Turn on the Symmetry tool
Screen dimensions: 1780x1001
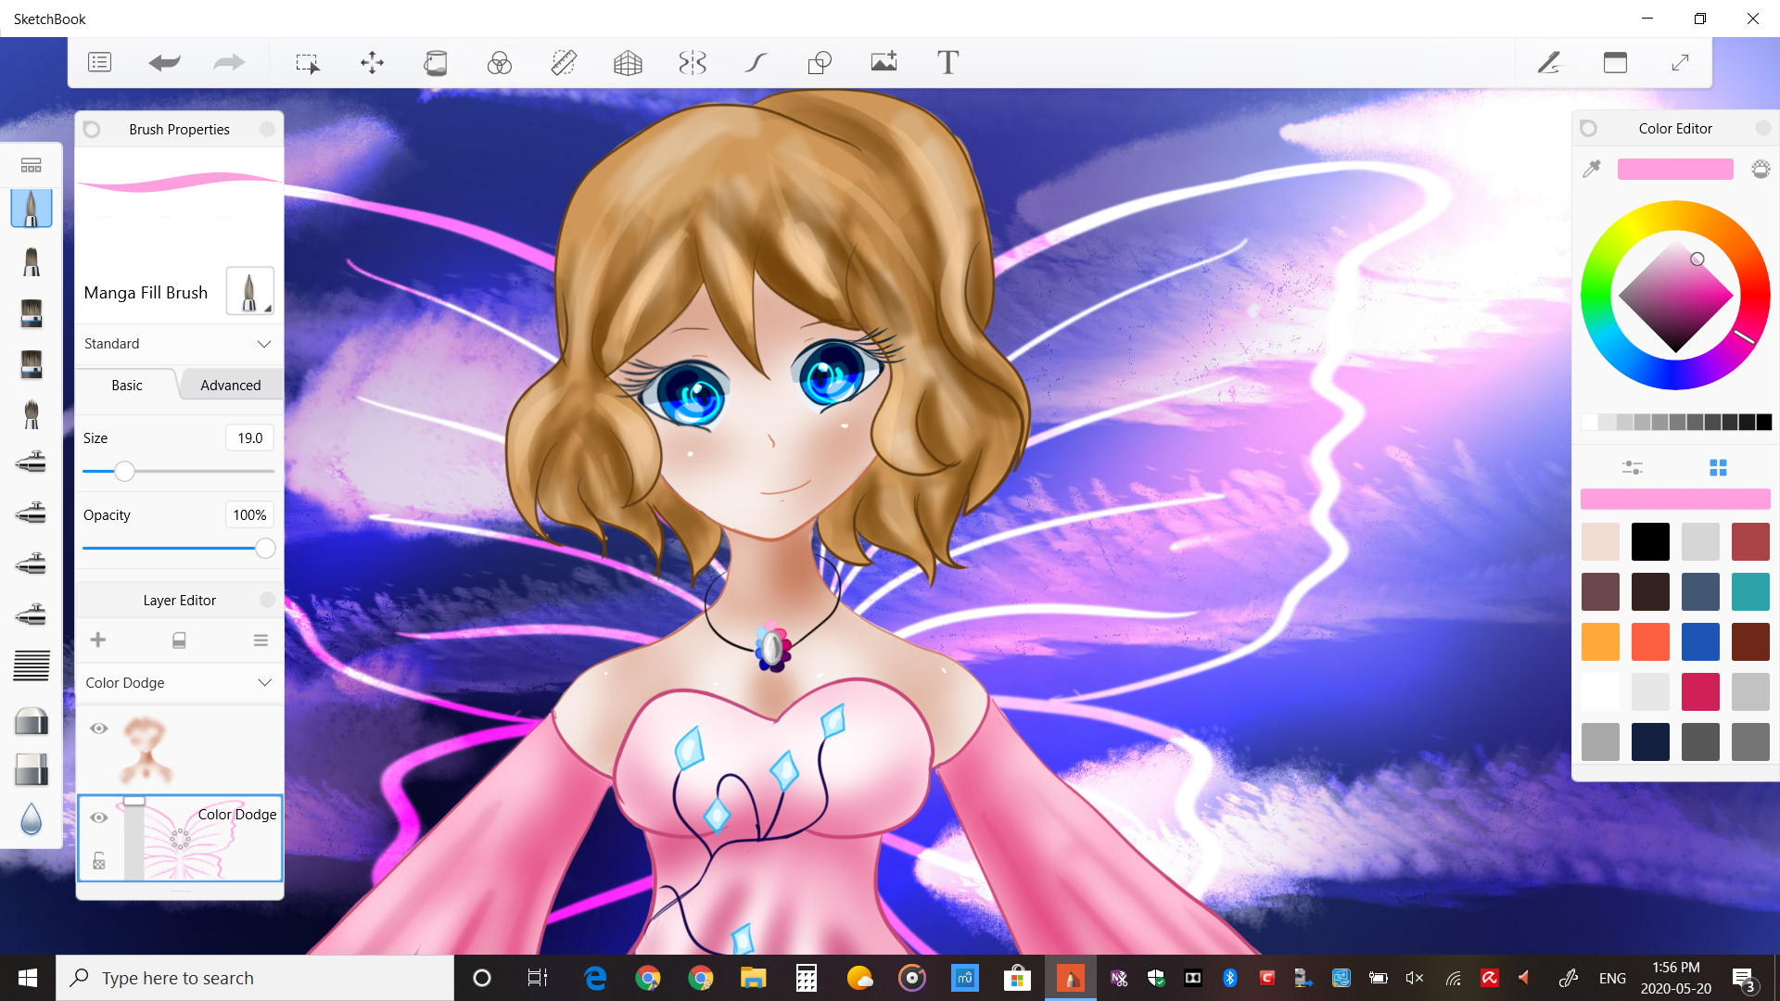[693, 62]
